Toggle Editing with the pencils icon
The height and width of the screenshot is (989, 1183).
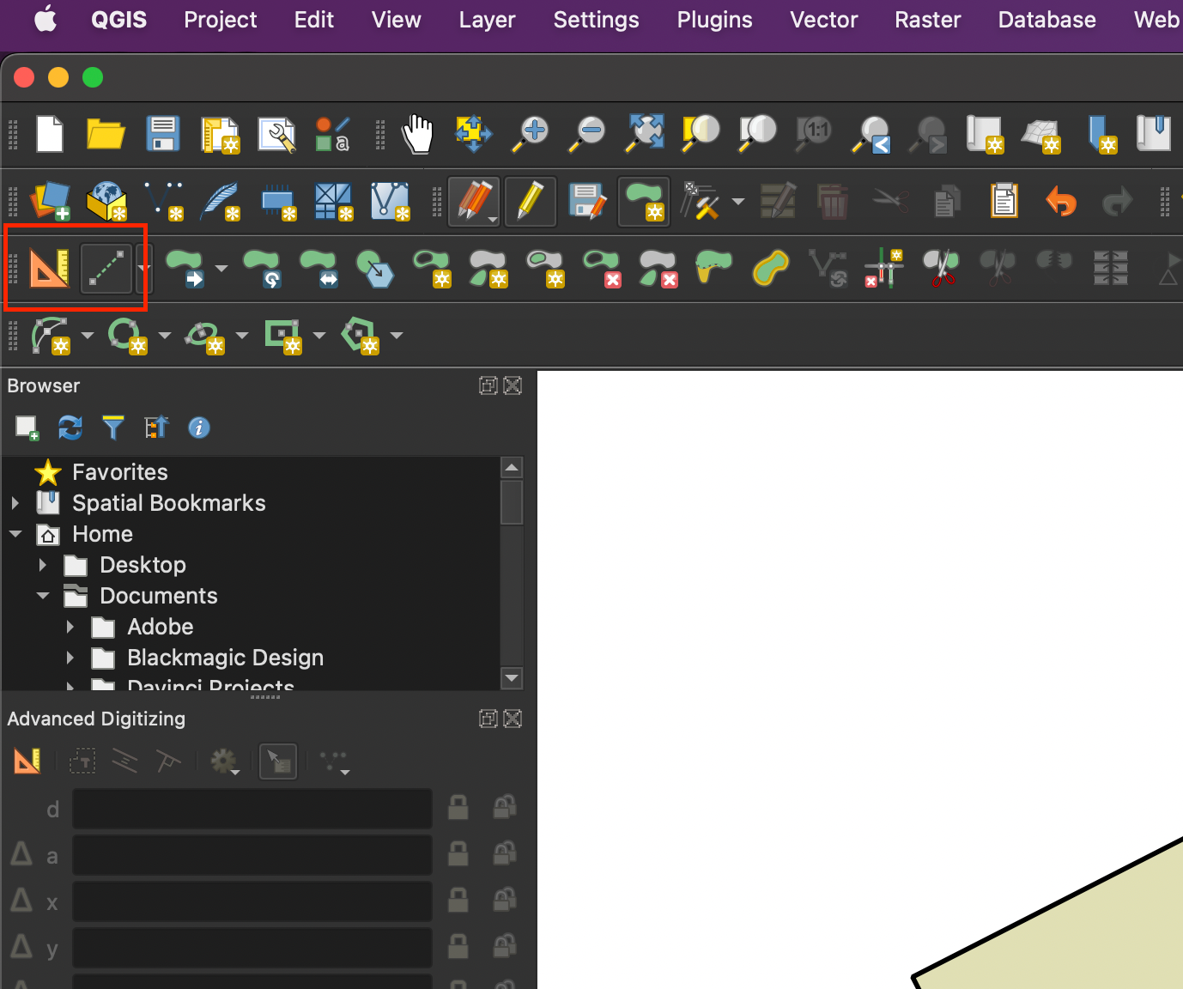[x=474, y=202]
